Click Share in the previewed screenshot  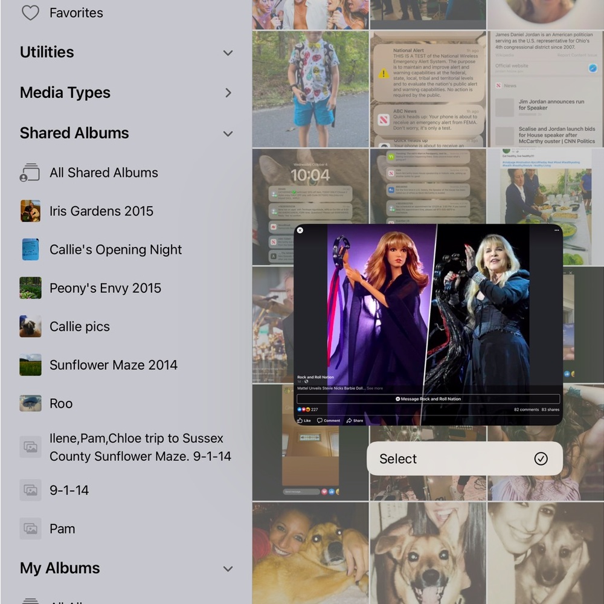[x=355, y=420]
